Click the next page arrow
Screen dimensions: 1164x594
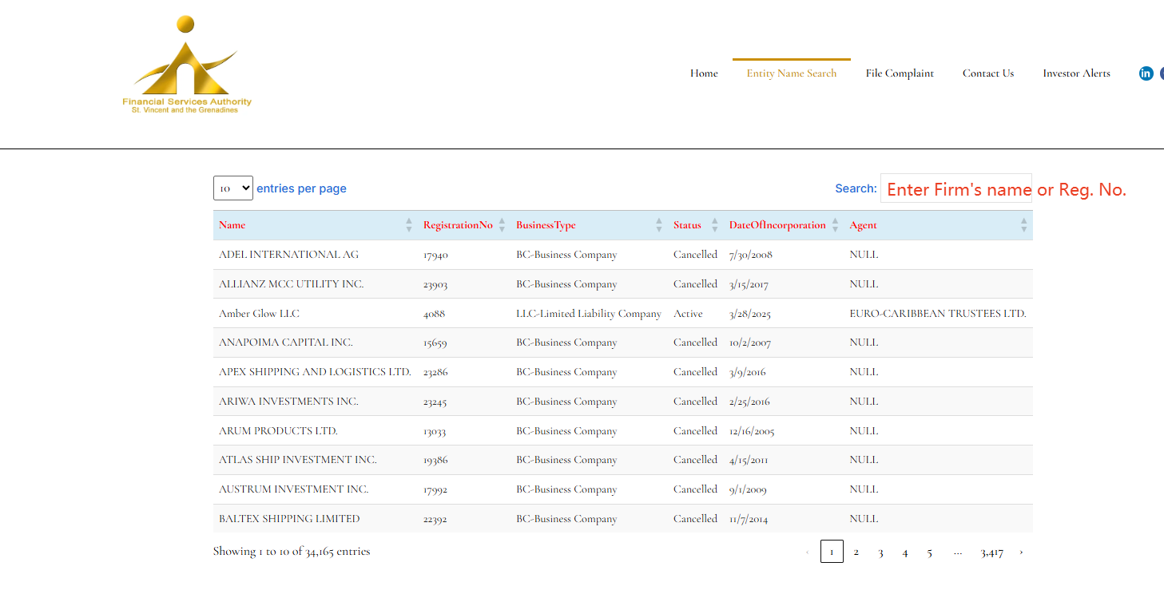[x=1021, y=552]
